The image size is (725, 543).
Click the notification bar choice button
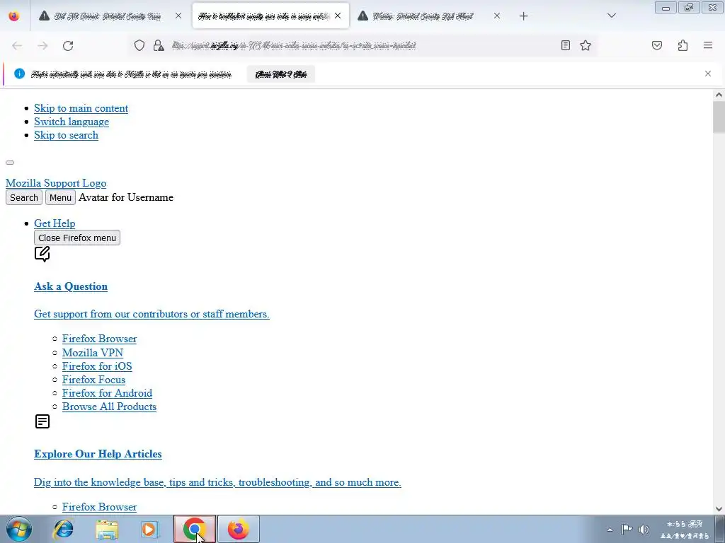281,74
